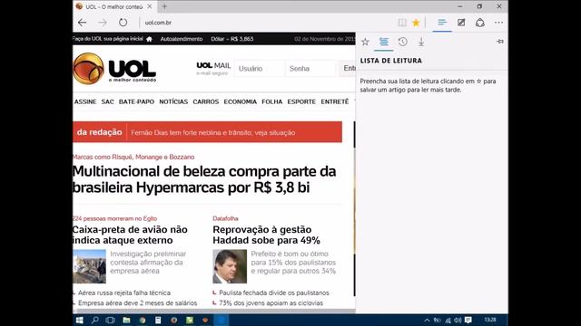Open Autoatendimento link in top bar
Image resolution: width=581 pixels, height=326 pixels.
point(182,39)
